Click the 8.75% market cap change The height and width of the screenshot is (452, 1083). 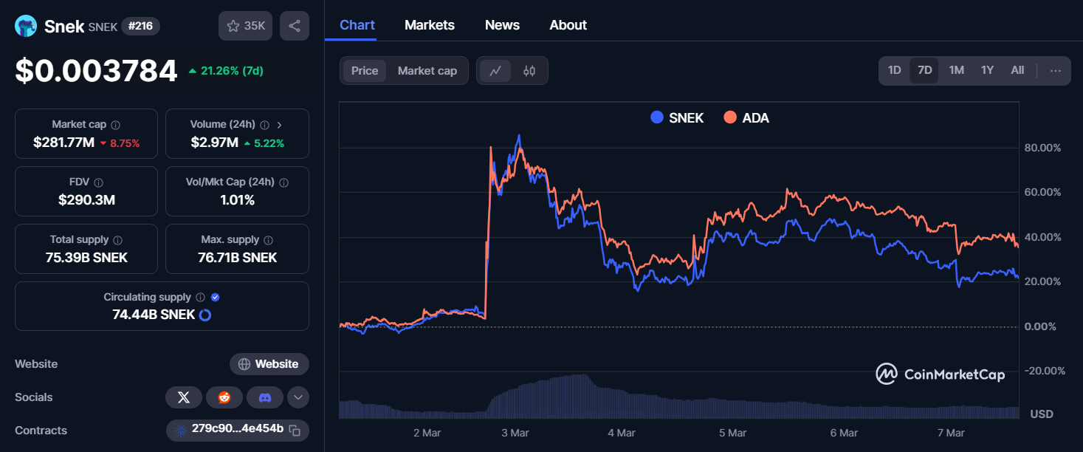120,143
